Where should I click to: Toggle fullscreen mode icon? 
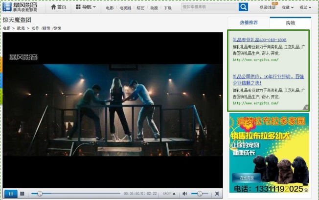217,194
